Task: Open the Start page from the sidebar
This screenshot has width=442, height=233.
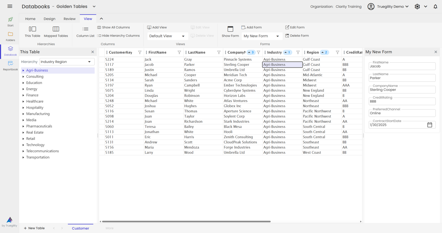Action: (x=10, y=21)
